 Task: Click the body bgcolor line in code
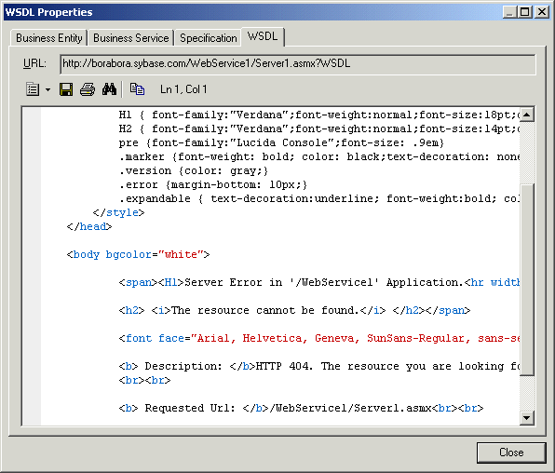(x=138, y=254)
